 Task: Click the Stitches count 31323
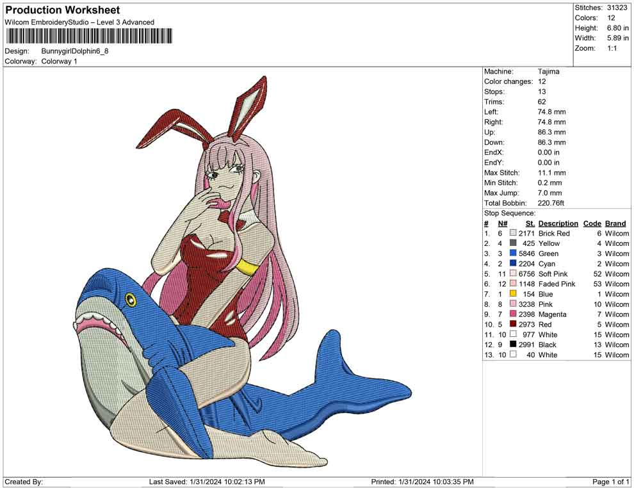pyautogui.click(x=617, y=8)
